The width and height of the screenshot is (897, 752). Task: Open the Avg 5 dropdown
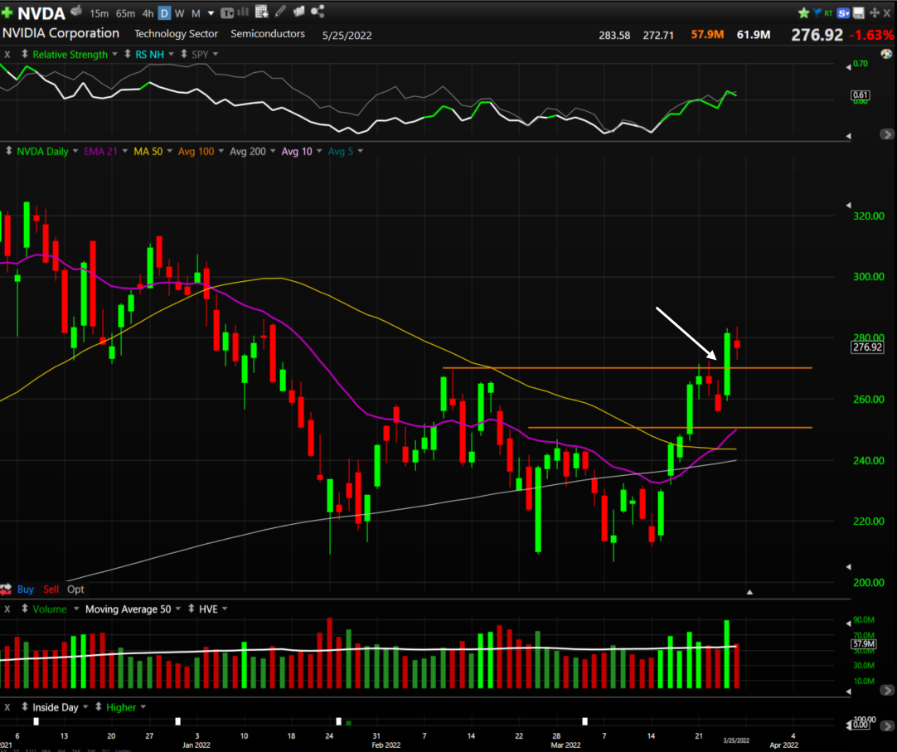[x=361, y=151]
